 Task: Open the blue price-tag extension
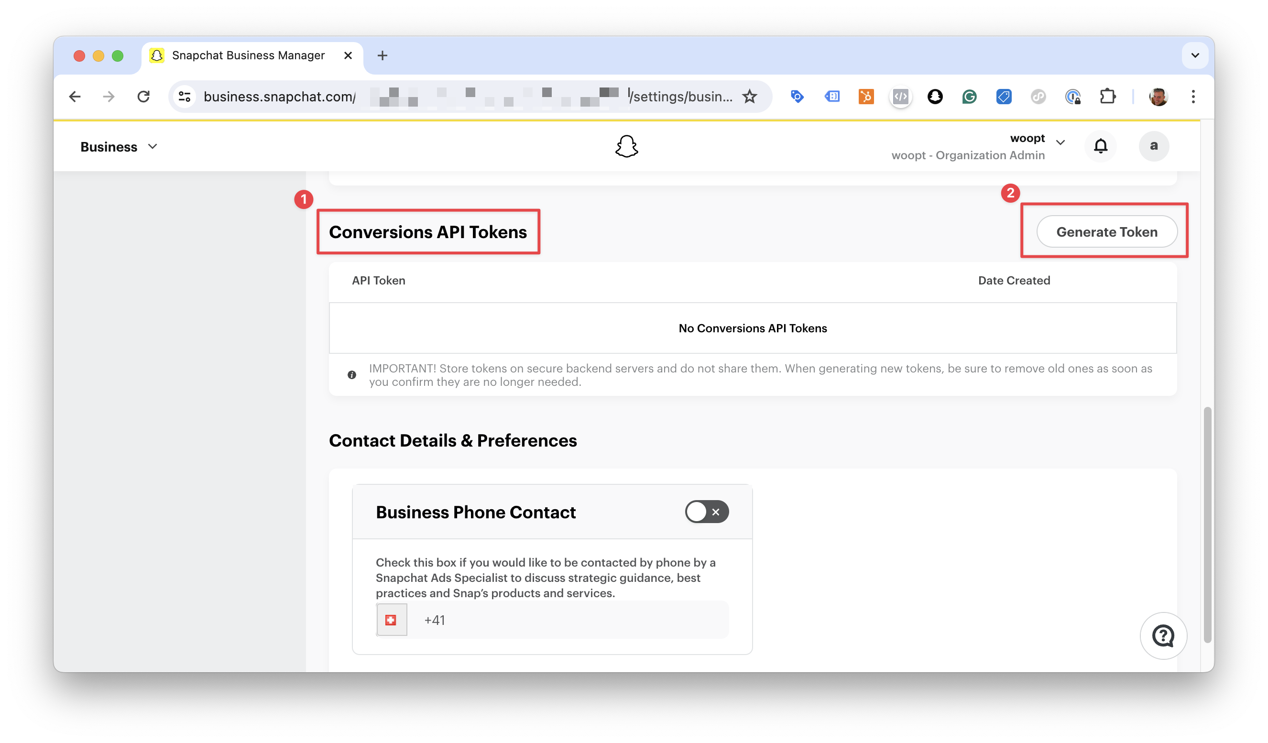[x=1004, y=97]
